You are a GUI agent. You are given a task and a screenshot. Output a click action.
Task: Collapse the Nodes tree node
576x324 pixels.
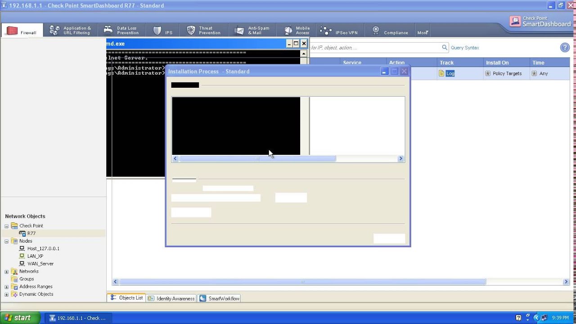coord(6,241)
